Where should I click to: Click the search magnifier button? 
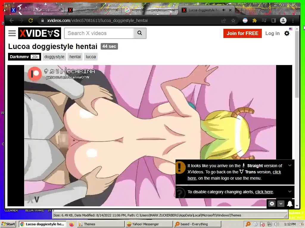pos(140,33)
